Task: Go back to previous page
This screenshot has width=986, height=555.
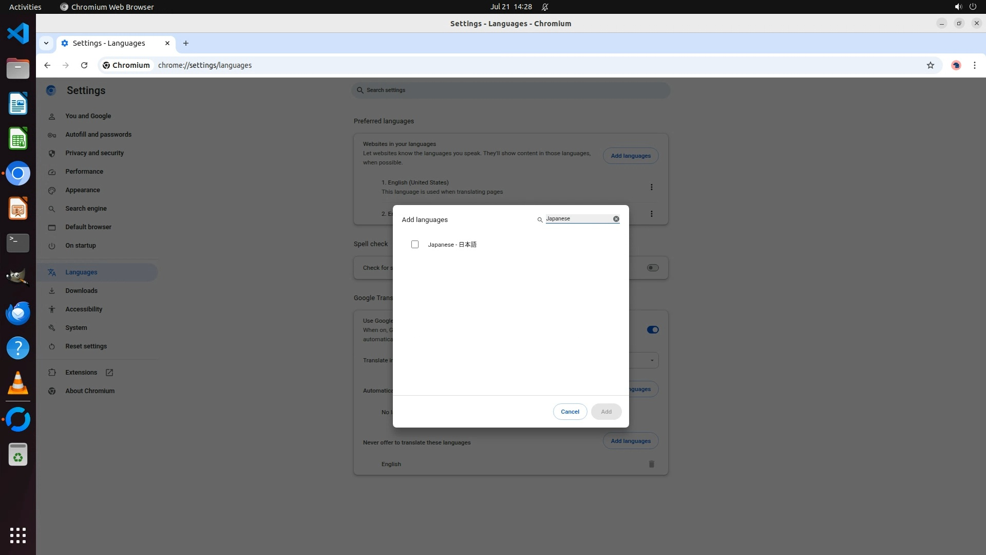Action: (x=47, y=65)
